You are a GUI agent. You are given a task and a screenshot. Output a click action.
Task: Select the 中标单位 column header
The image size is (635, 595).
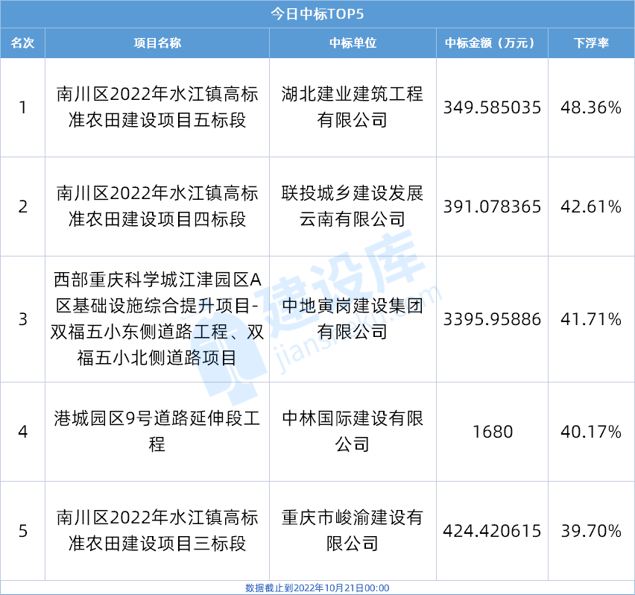point(353,43)
